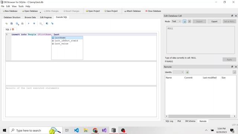Open Visual Studio from the taskbar
This screenshot has height=134, width=238.
tap(104, 130)
